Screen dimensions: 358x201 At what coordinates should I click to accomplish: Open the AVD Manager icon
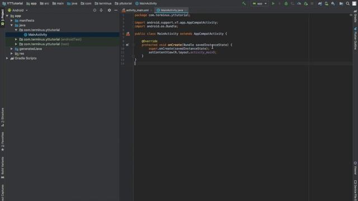pos(327,3)
